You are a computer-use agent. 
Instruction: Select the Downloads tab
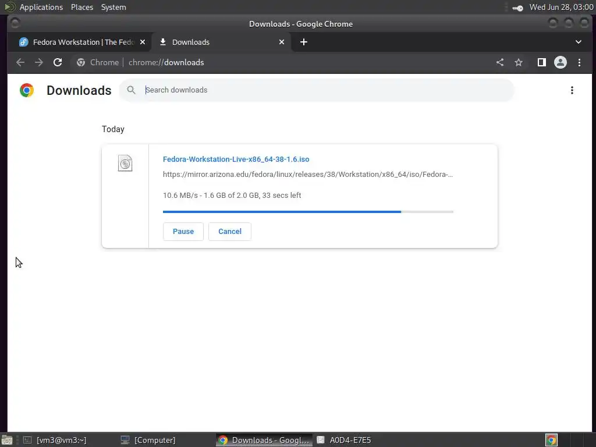pyautogui.click(x=221, y=42)
